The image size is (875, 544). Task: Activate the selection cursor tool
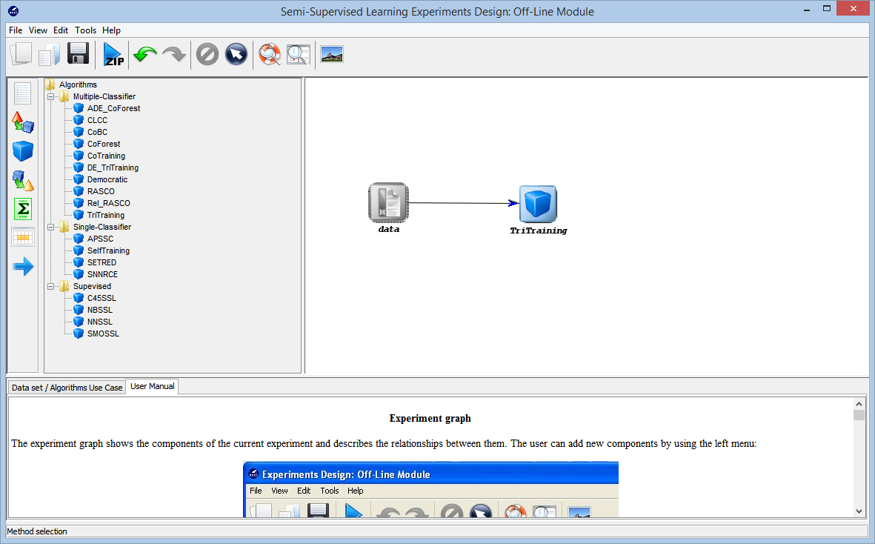coord(236,55)
